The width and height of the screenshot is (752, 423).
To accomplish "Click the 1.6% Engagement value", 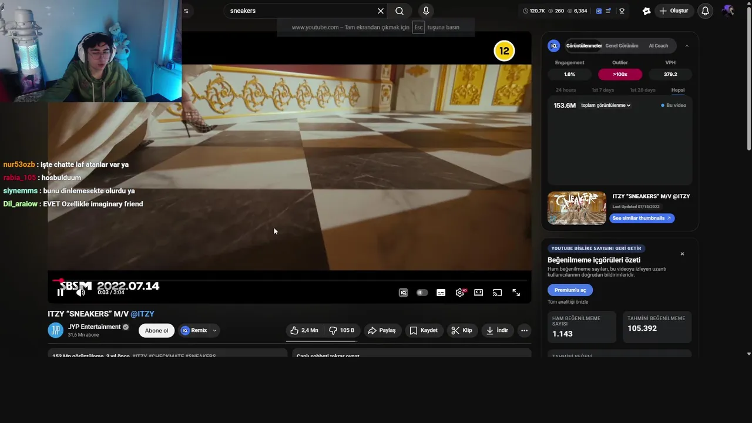I will point(569,75).
